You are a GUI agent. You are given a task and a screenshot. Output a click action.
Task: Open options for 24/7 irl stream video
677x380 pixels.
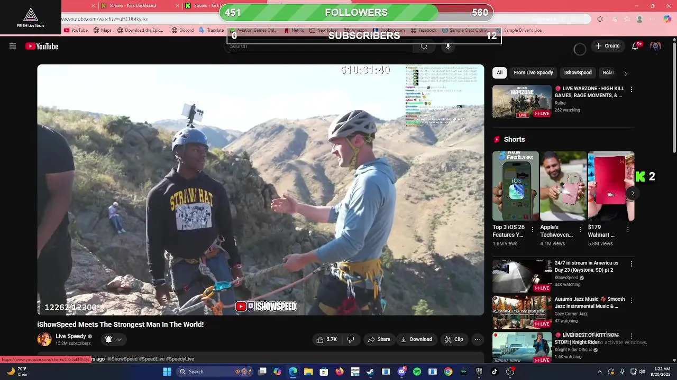tap(631, 263)
